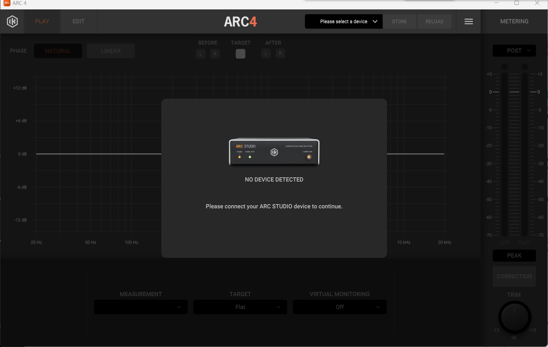The width and height of the screenshot is (548, 347).
Task: Click the right channel clip indicator
Action: tap(525, 67)
